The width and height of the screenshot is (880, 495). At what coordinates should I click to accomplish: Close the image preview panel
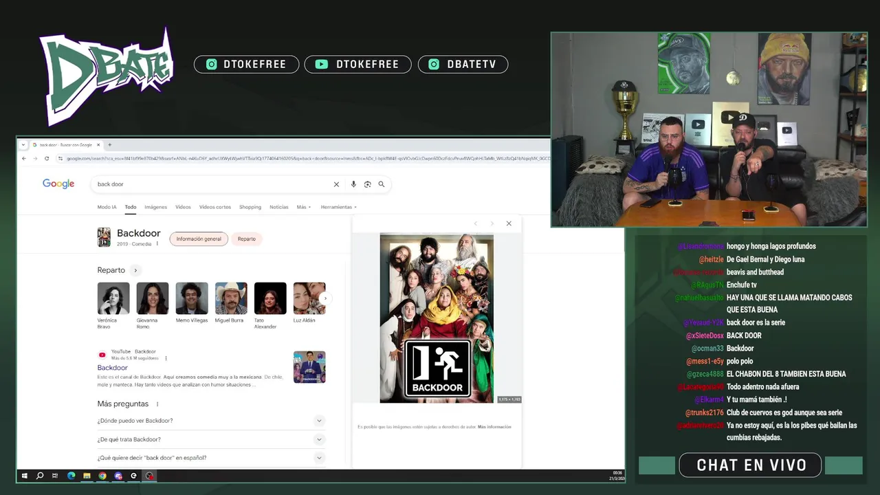click(x=509, y=223)
